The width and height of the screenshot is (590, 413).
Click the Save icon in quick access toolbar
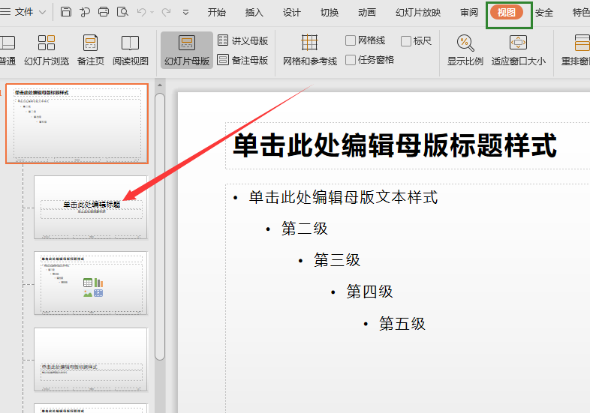(66, 12)
